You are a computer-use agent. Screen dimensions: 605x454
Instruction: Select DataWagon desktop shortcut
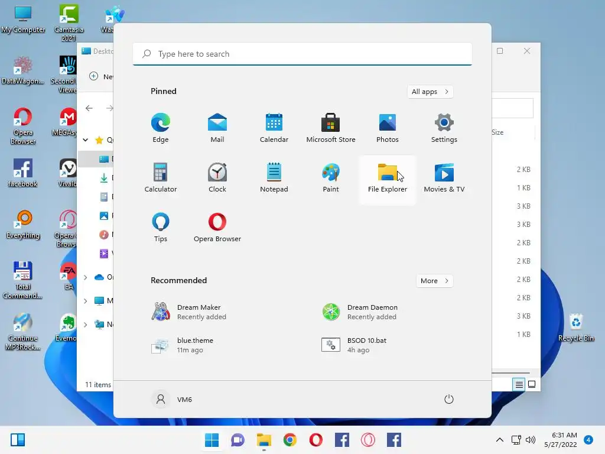23,70
